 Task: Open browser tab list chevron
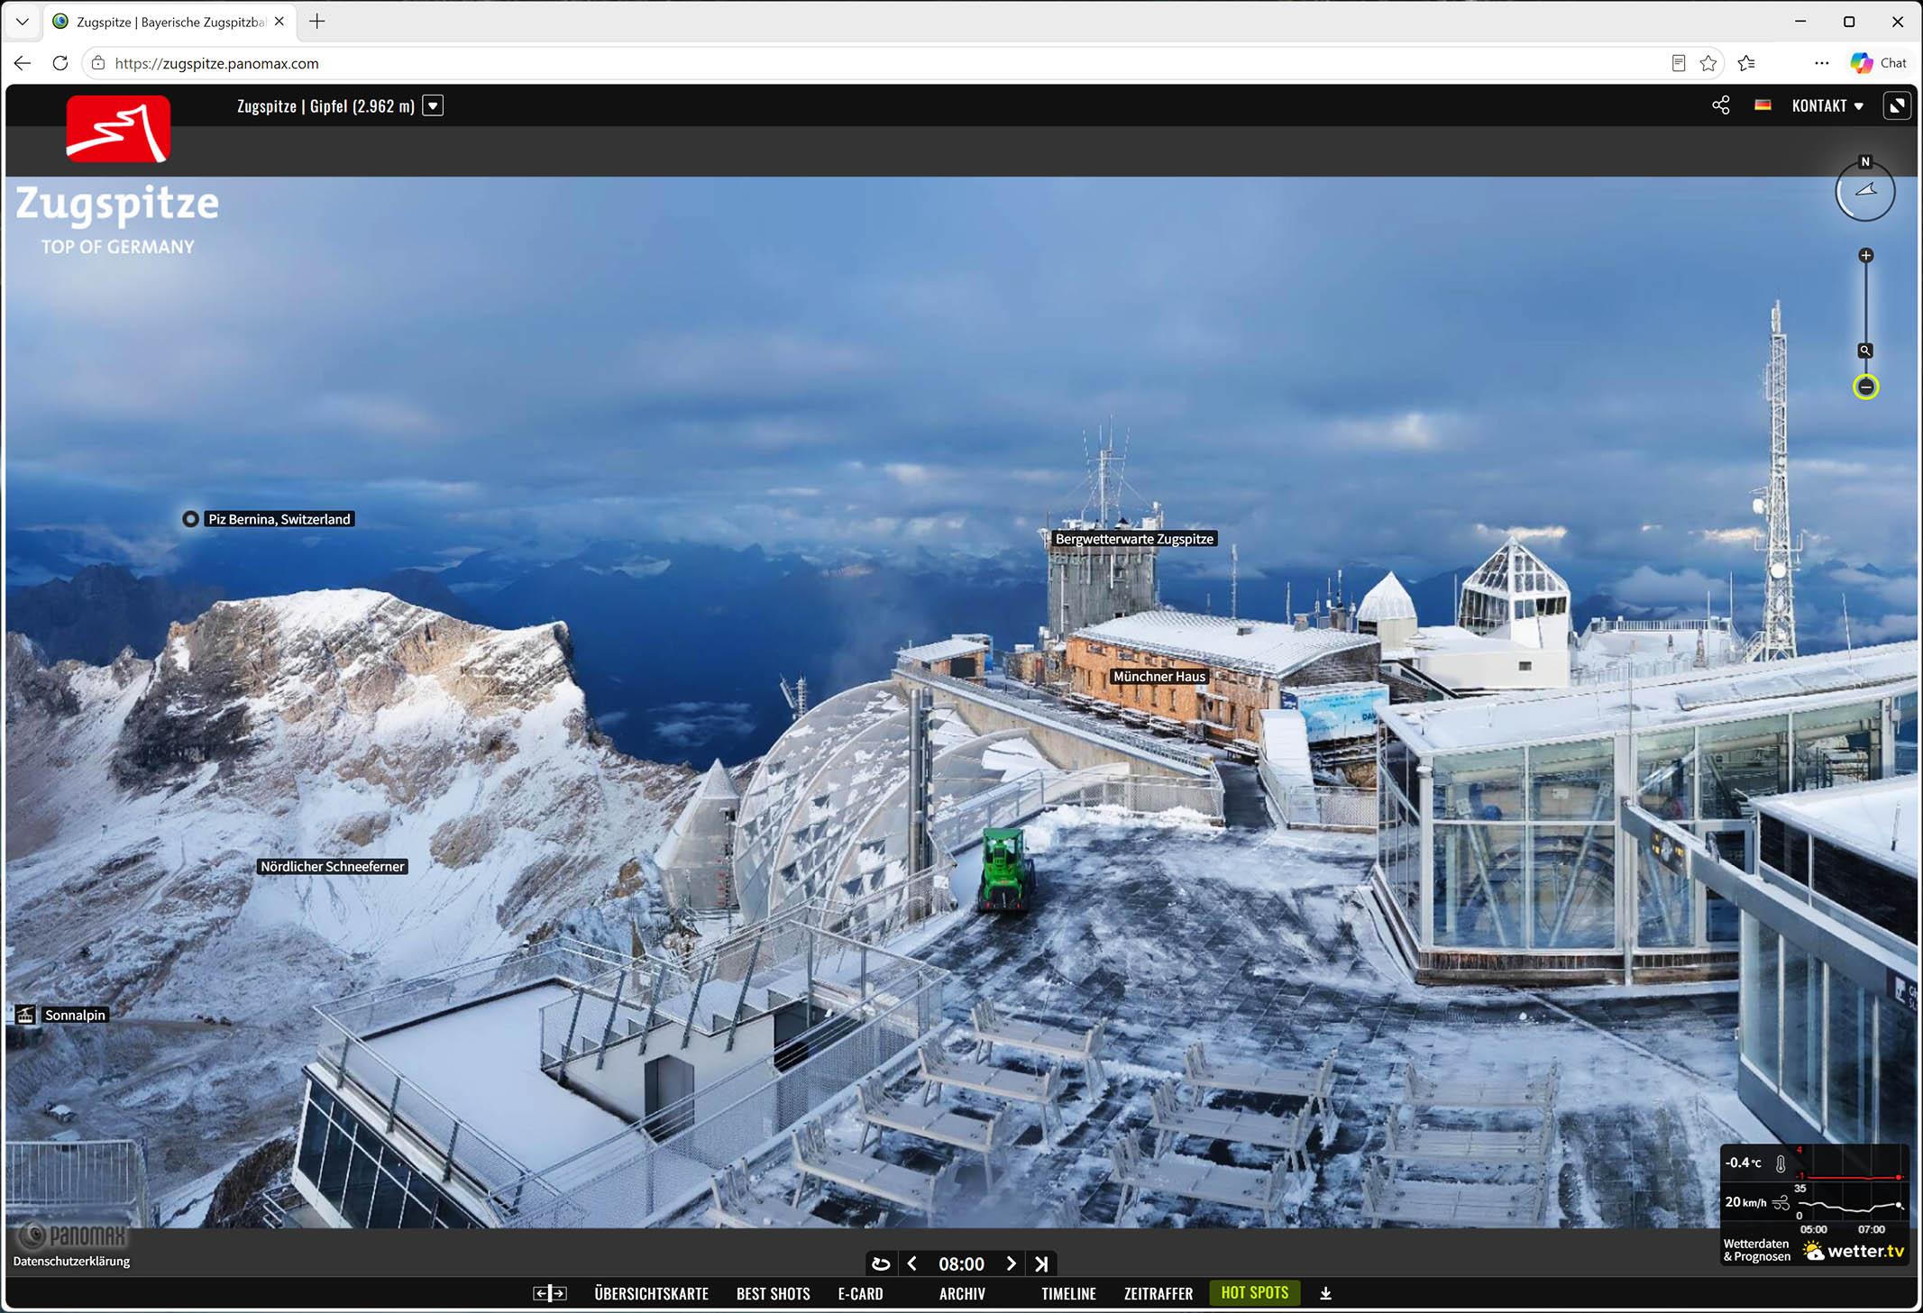23,22
